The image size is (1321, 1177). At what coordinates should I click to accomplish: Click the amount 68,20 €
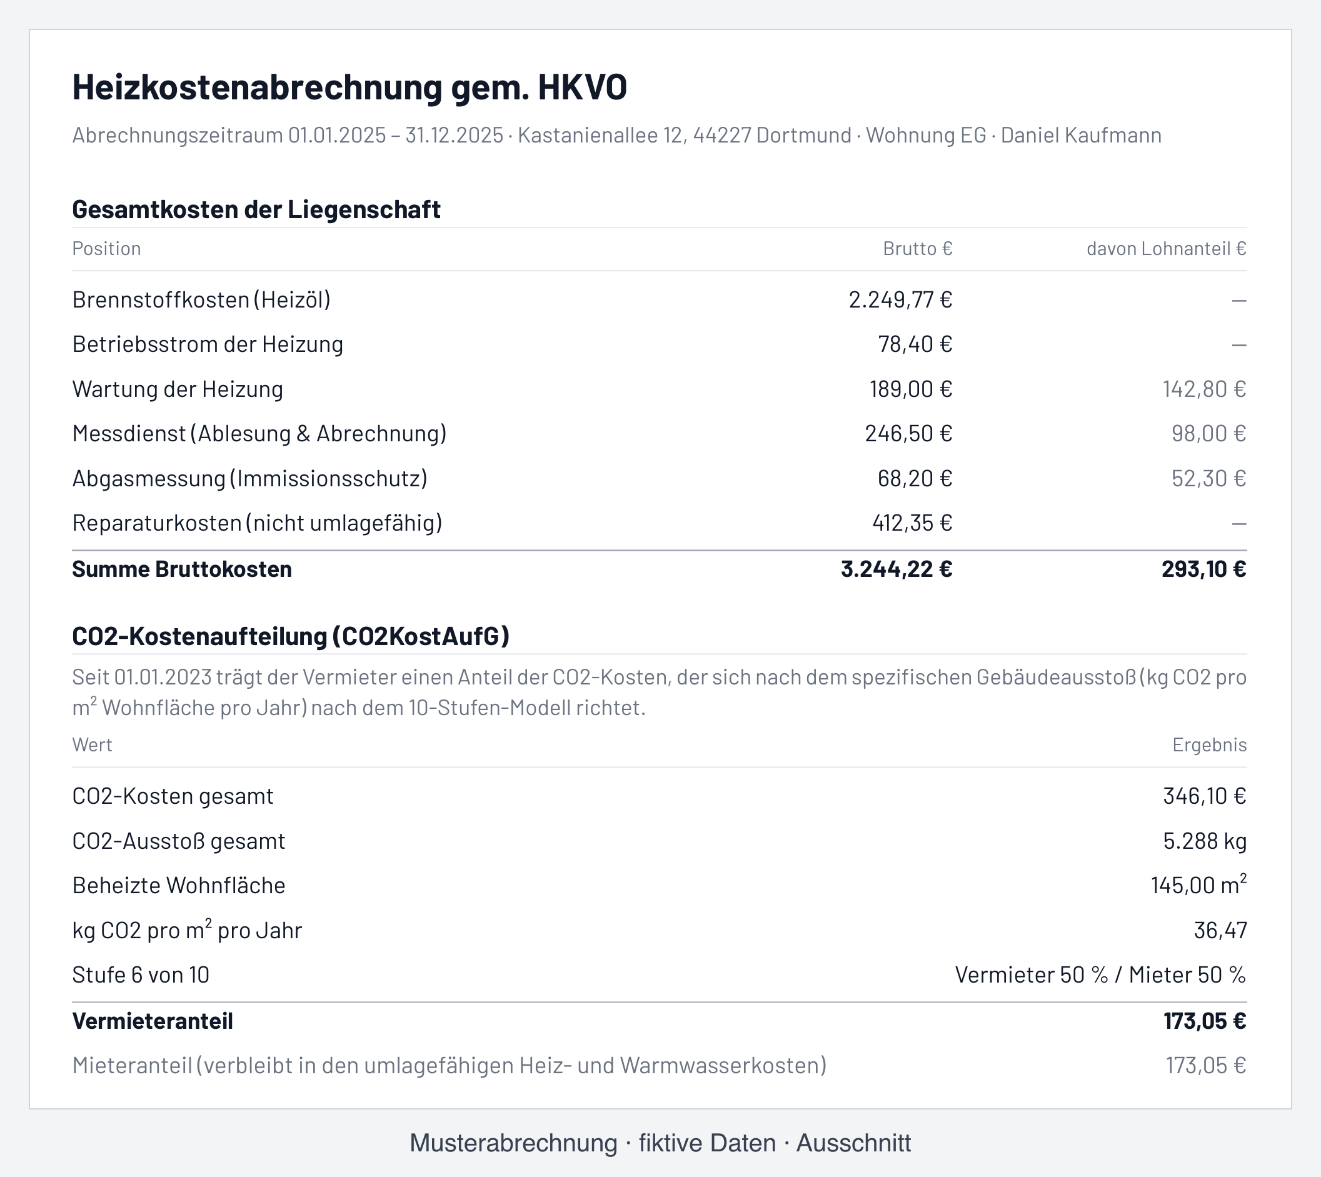915,479
